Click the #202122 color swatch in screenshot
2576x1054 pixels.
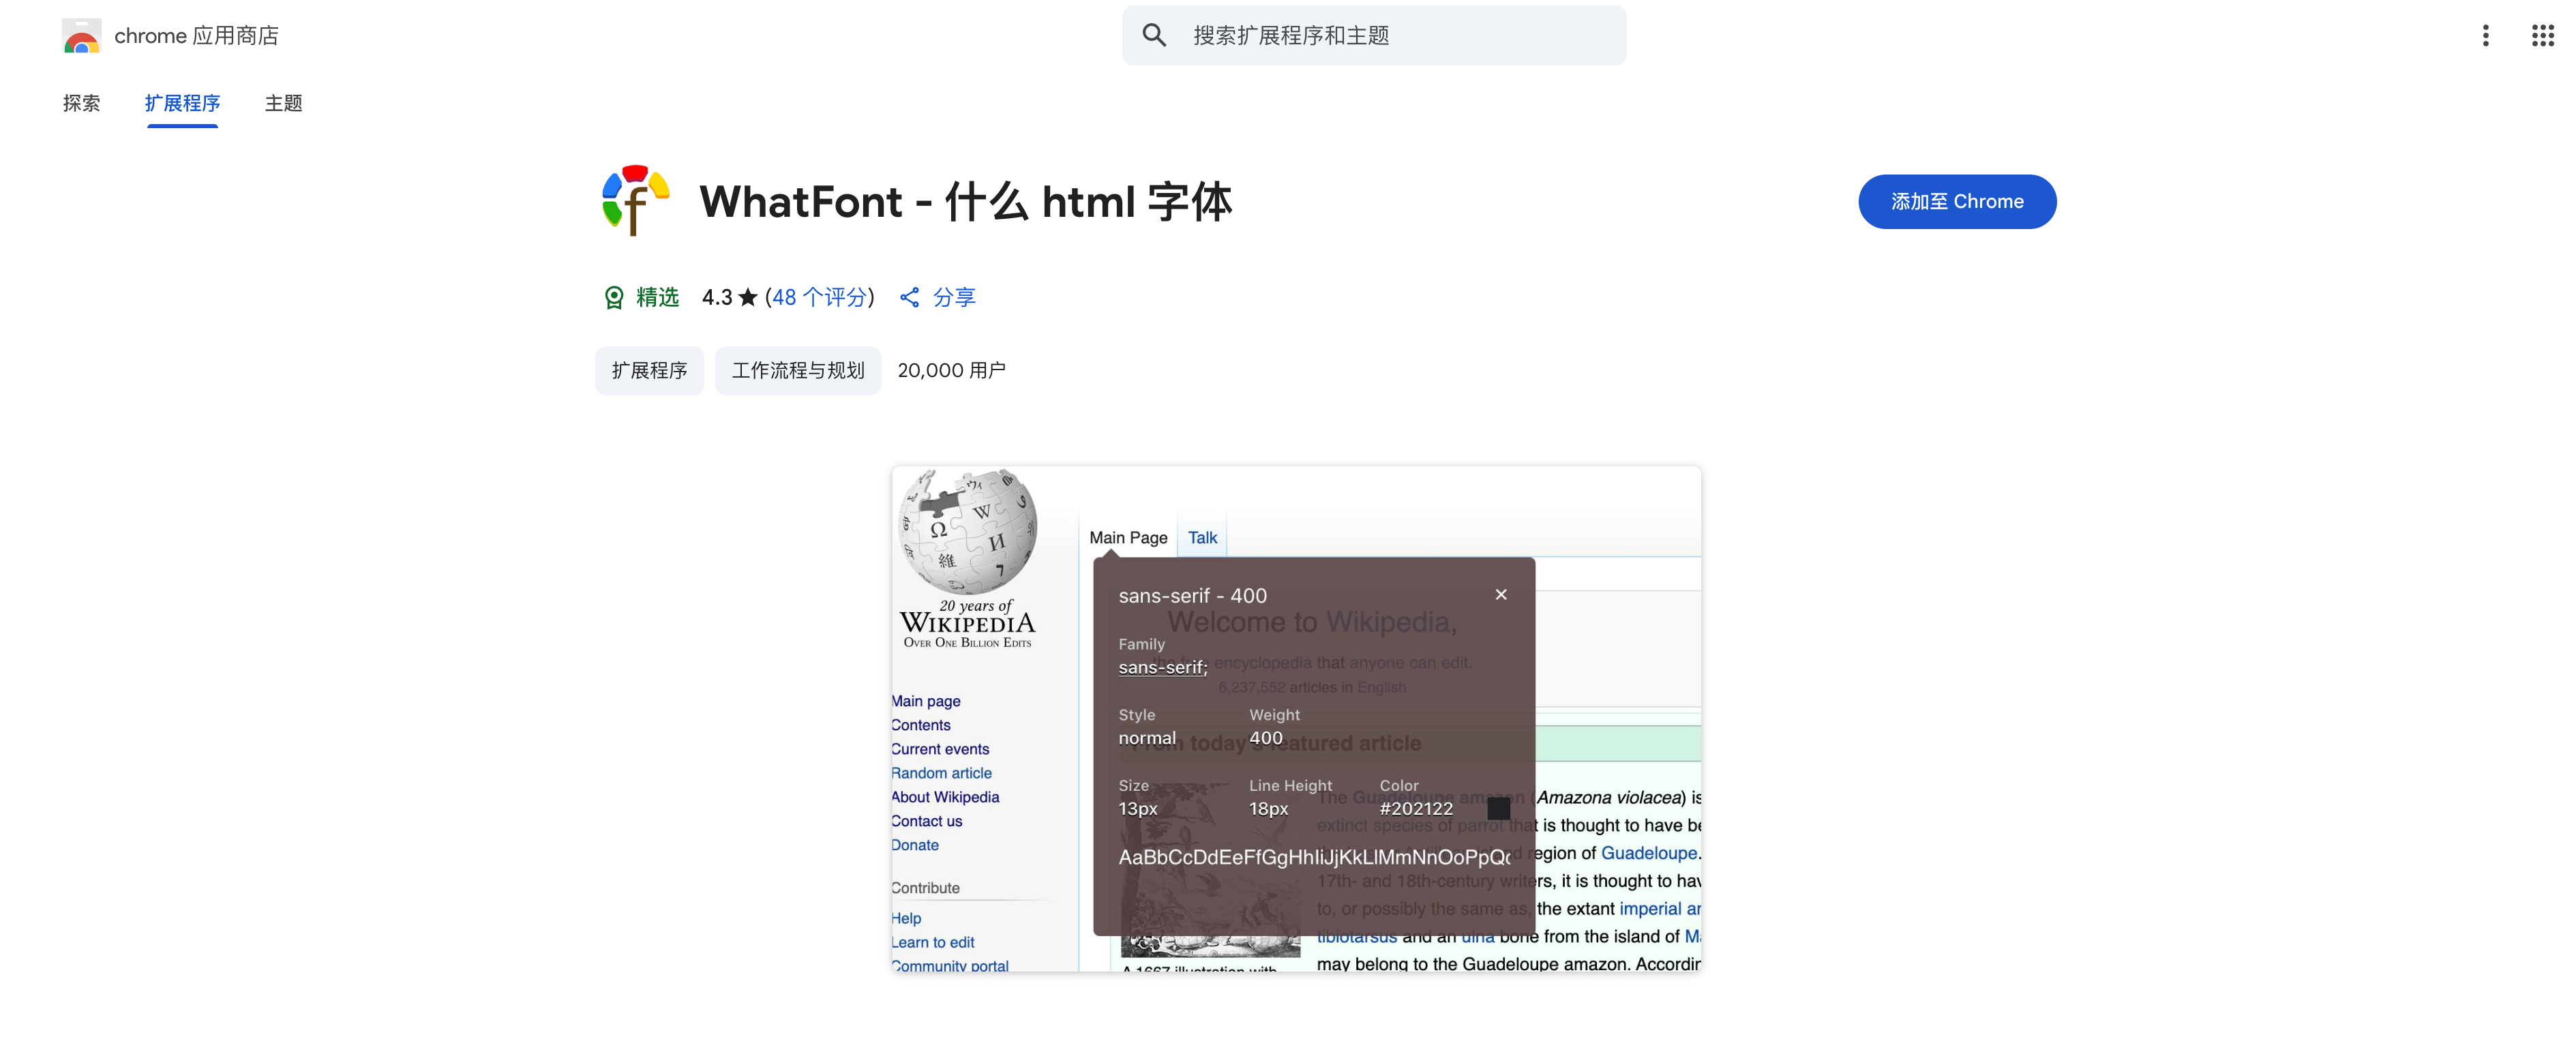pos(1498,808)
